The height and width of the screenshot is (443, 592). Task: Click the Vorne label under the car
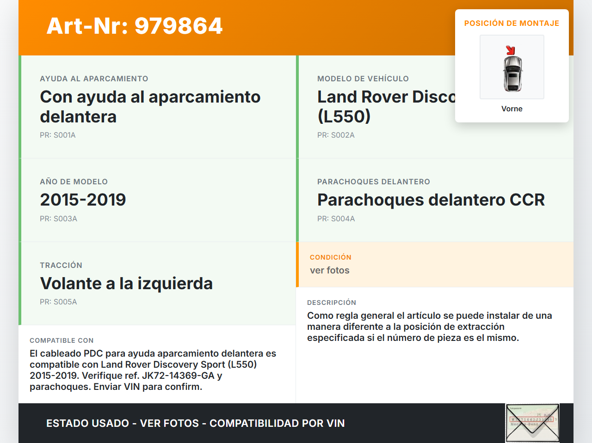point(512,109)
